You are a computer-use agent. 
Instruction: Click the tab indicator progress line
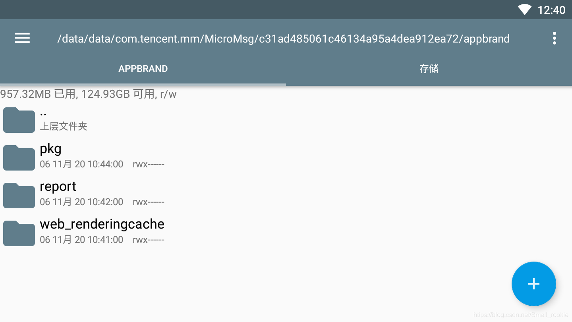[x=143, y=84]
